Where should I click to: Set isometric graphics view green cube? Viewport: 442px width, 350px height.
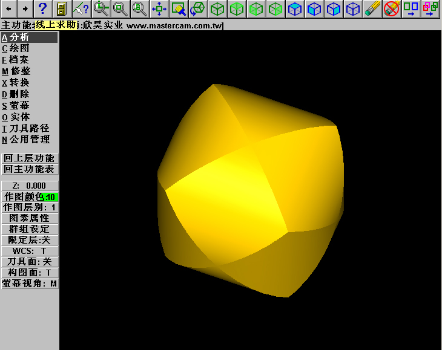pyautogui.click(x=217, y=8)
